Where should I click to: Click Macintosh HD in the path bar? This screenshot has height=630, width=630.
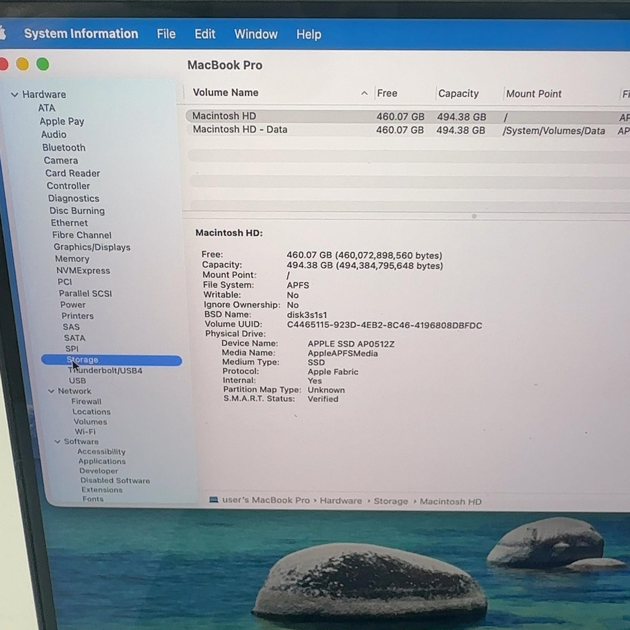tap(450, 502)
